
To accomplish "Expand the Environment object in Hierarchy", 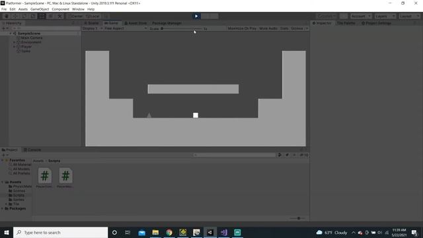I will coord(15,42).
